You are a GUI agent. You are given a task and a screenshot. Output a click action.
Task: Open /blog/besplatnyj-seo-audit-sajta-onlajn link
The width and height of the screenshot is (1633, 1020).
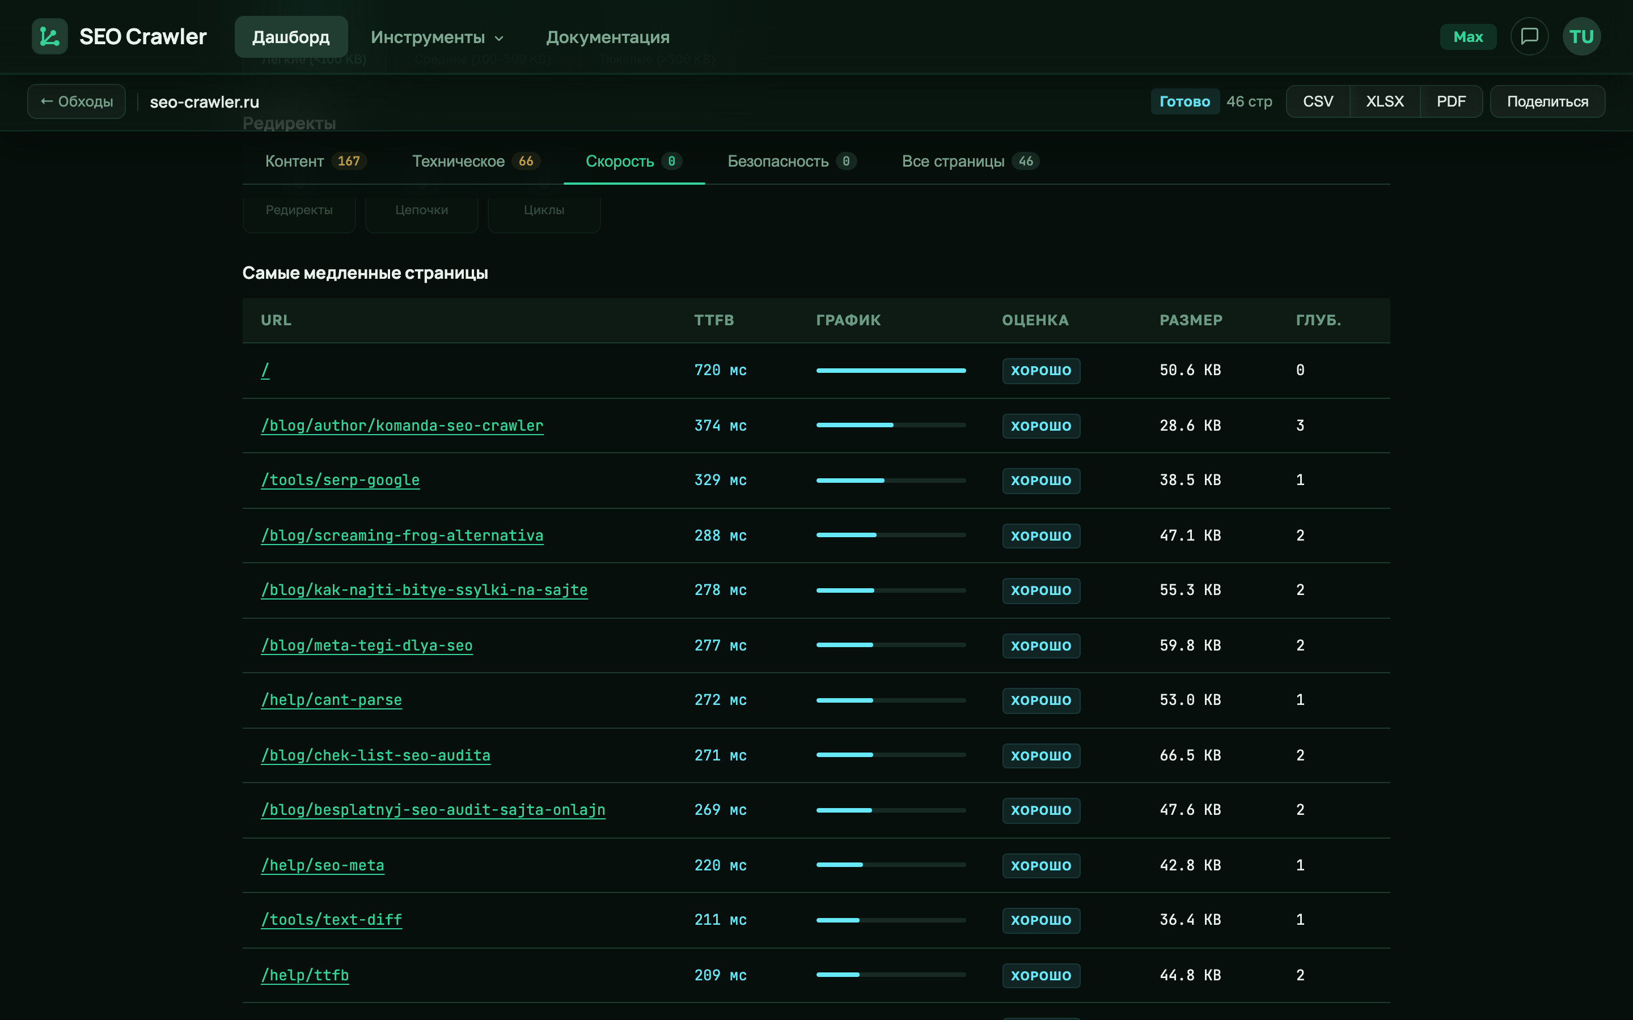[433, 810]
